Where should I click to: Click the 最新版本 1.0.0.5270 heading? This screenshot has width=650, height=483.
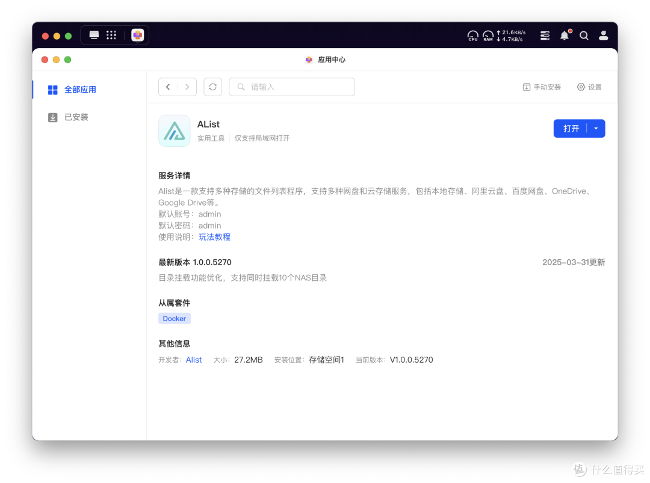[195, 262]
